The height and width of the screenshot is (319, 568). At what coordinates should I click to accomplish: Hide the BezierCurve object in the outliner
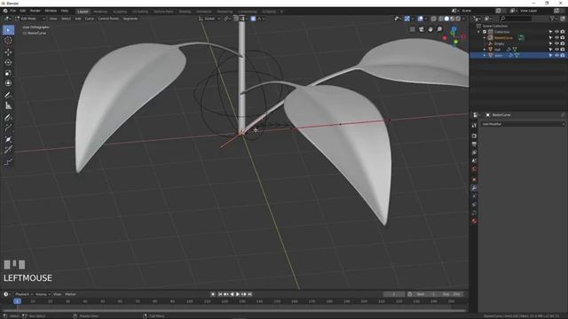tap(556, 37)
